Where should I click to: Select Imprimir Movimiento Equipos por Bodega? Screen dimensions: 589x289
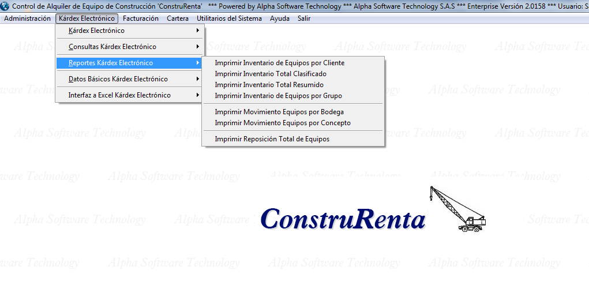279,112
